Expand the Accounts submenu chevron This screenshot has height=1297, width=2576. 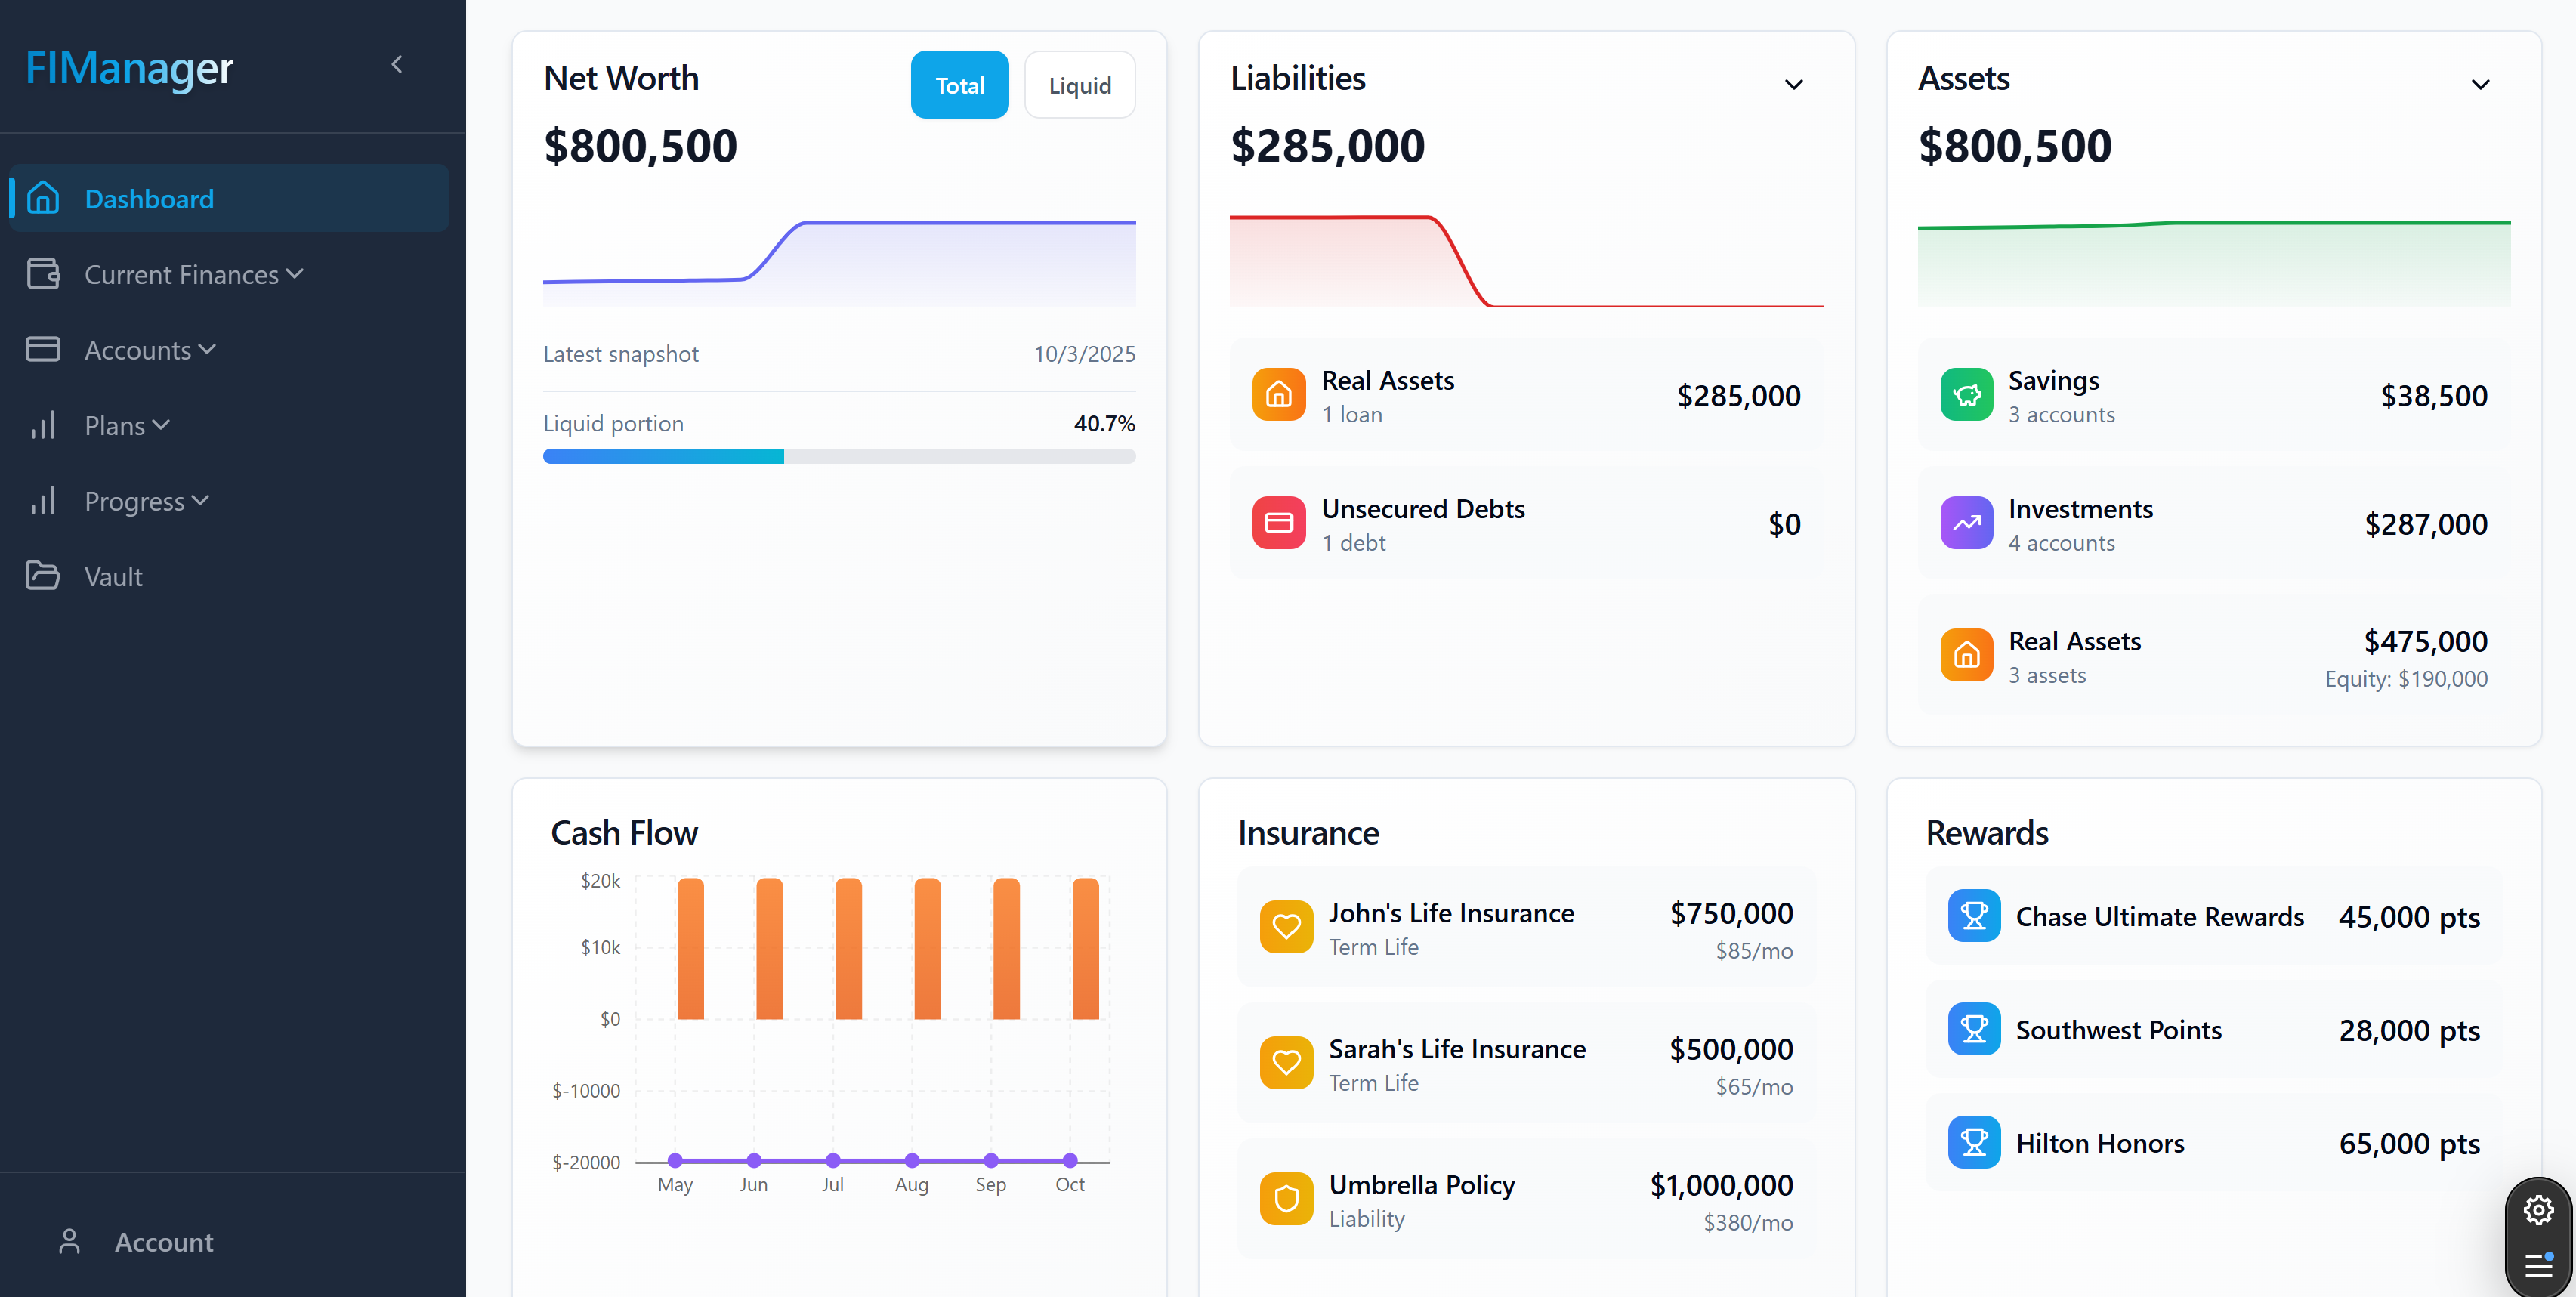207,349
